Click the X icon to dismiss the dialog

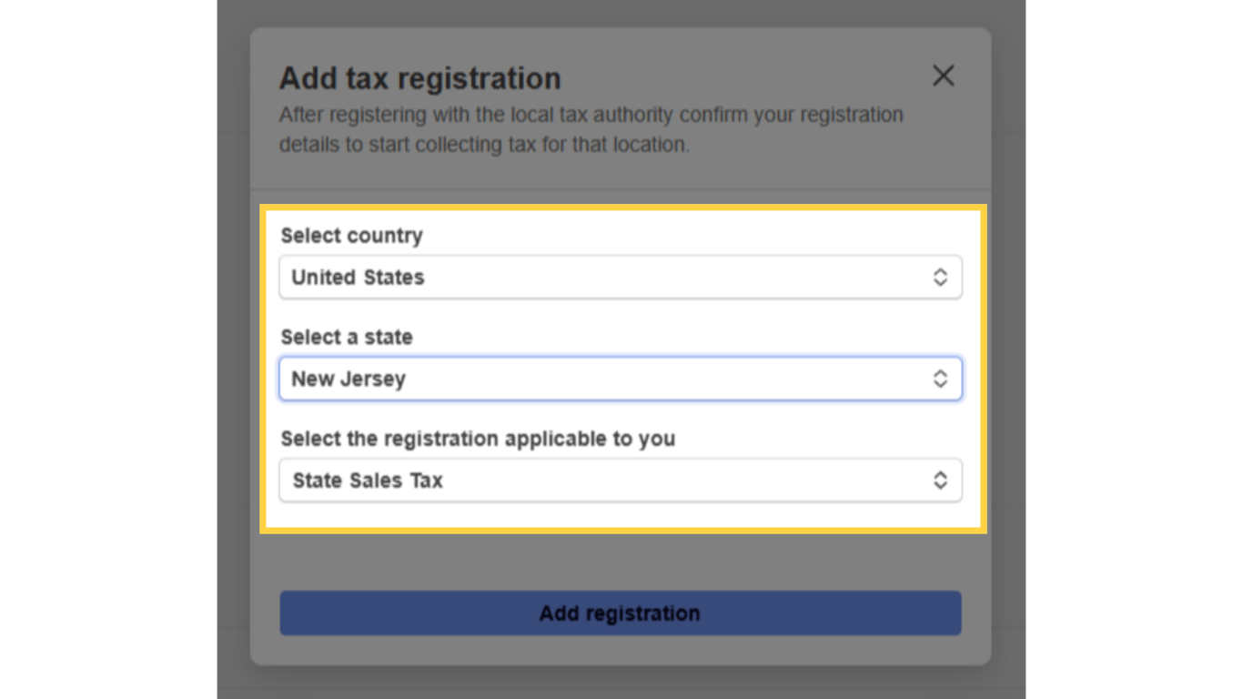coord(943,76)
